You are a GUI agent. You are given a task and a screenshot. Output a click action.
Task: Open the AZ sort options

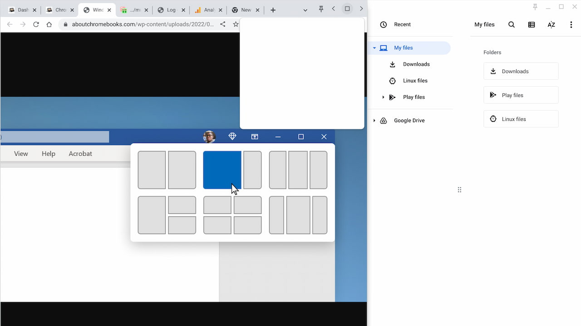click(x=551, y=24)
